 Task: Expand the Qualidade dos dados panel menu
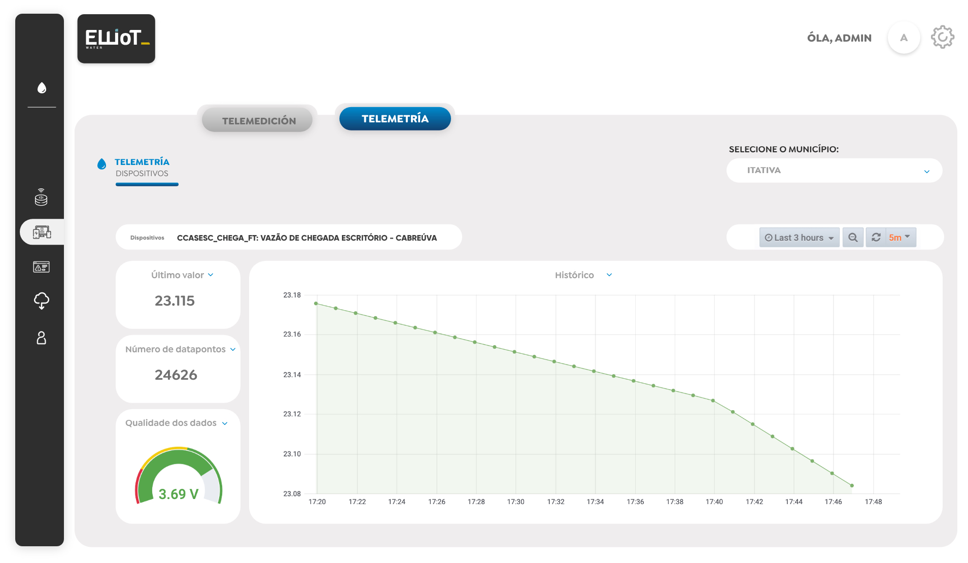225,423
